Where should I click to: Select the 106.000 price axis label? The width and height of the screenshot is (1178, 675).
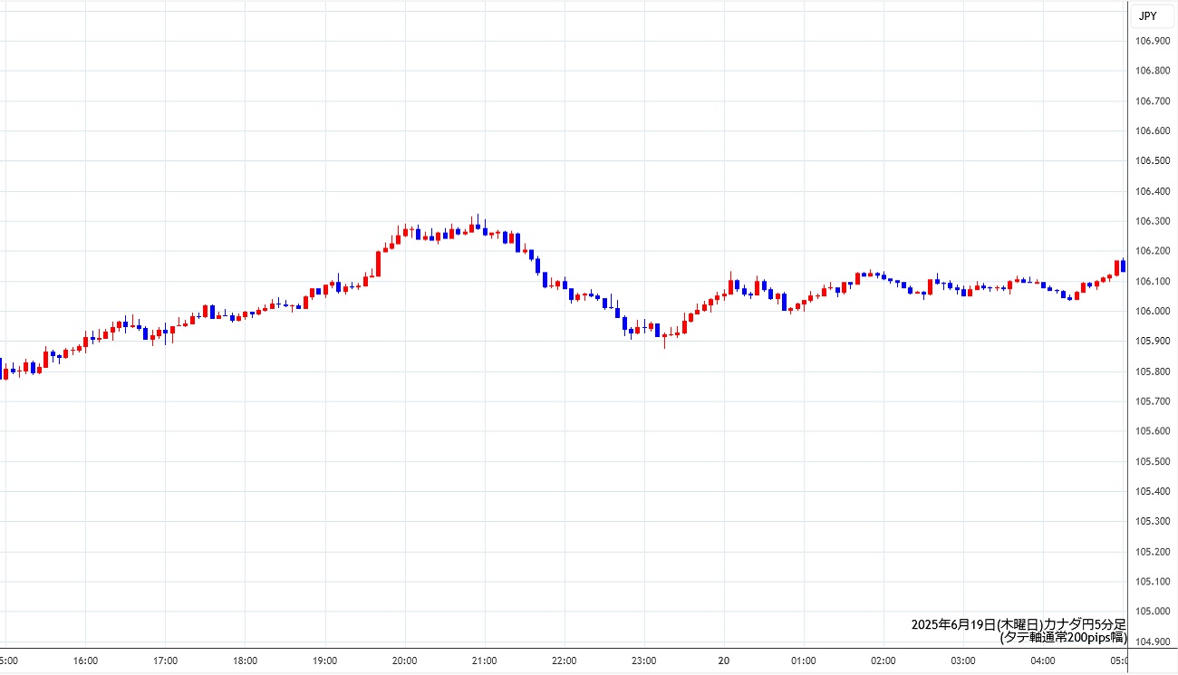(1153, 311)
